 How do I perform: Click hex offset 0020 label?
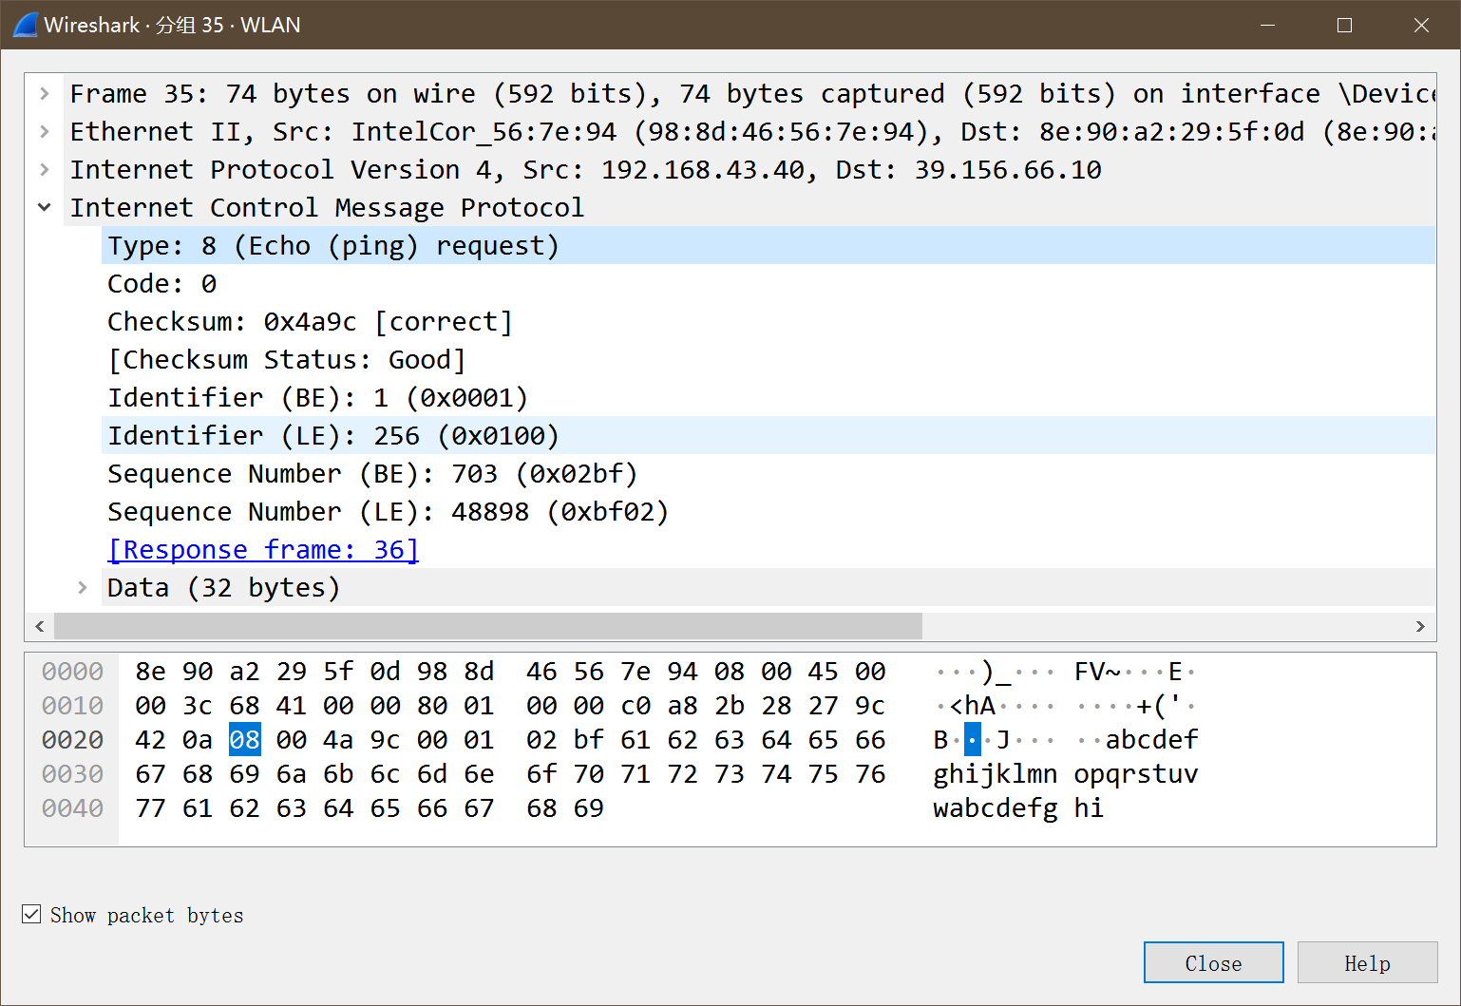pos(72,739)
